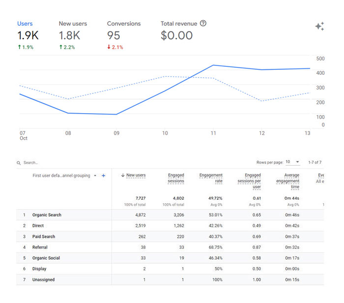
Task: Click the 0m 44s average time total
Action: (292, 198)
